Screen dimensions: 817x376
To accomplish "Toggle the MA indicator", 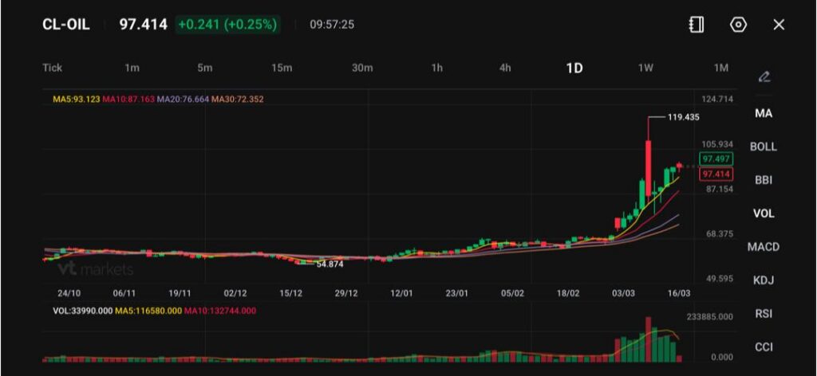I will pyautogui.click(x=764, y=113).
